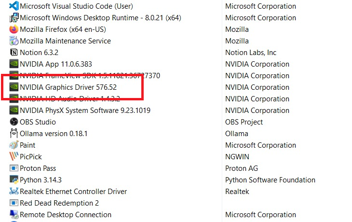Click the Proton Pass icon

point(14,168)
